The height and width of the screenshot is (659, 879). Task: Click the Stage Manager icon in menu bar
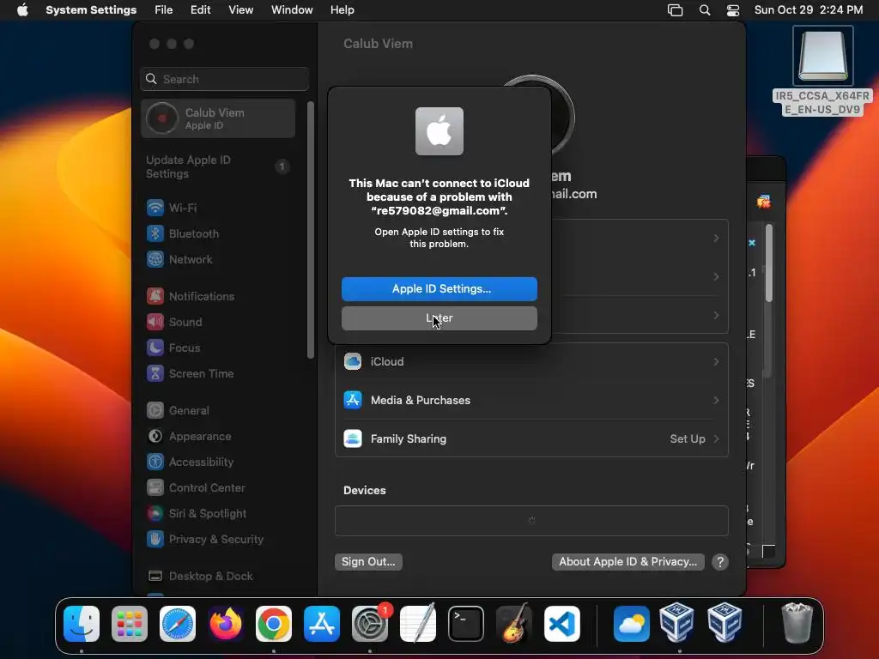(675, 10)
